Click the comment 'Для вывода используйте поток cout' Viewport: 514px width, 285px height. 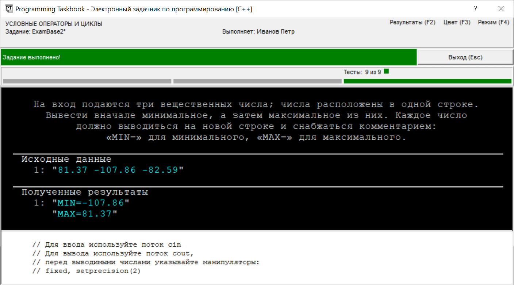(x=113, y=253)
